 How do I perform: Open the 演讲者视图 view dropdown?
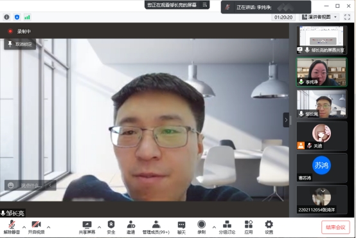pyautogui.click(x=319, y=17)
